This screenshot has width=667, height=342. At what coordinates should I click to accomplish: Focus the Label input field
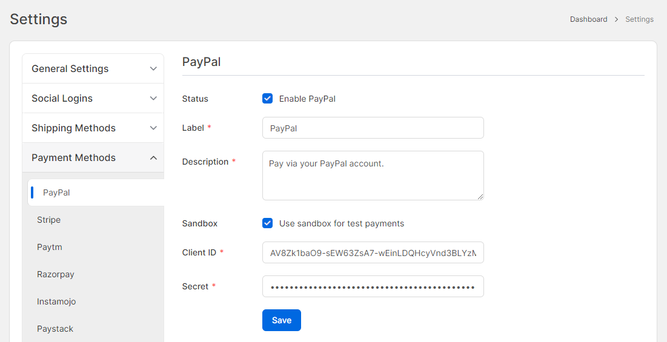373,128
